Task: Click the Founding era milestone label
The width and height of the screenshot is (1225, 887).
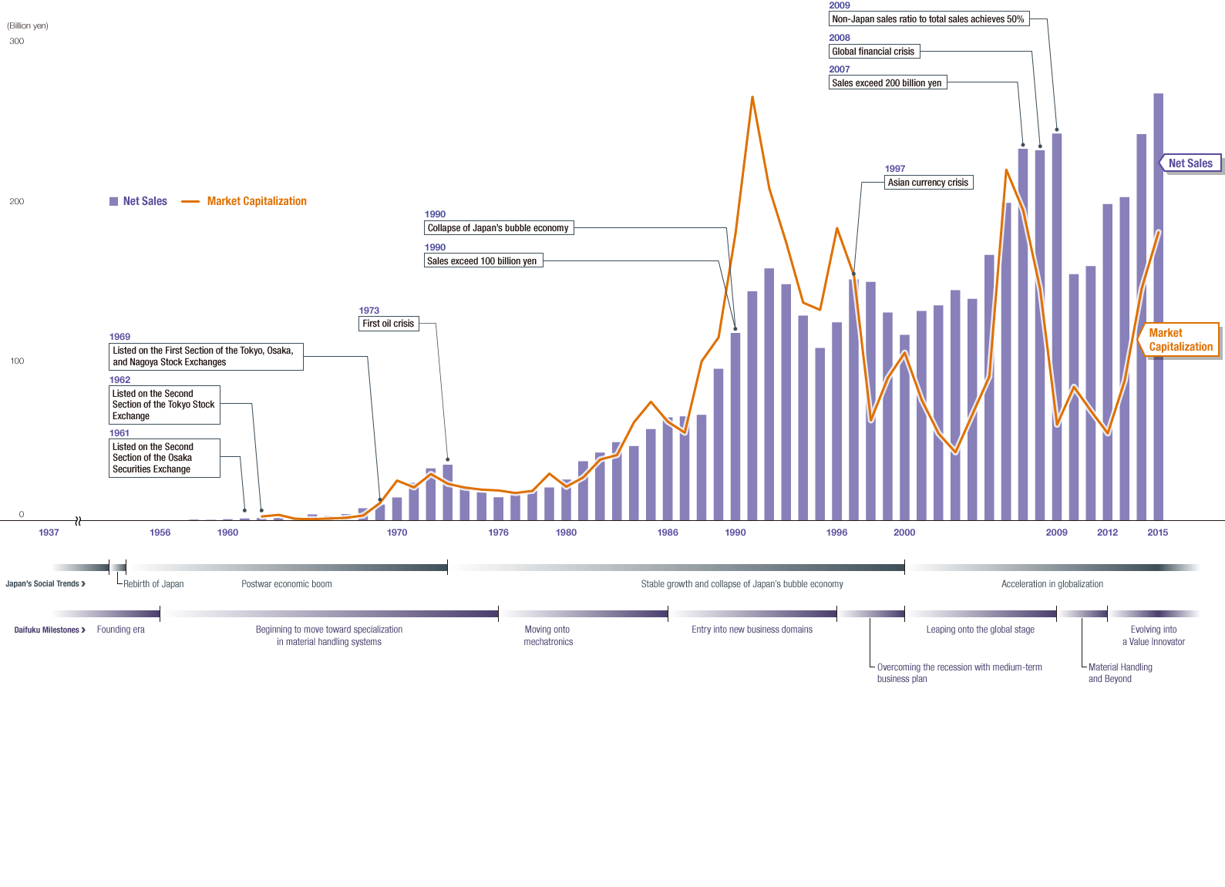Action: coord(121,630)
